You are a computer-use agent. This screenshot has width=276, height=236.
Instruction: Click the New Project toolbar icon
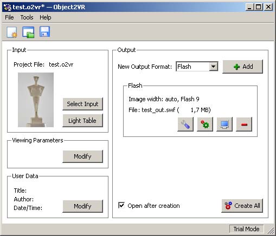click(12, 32)
